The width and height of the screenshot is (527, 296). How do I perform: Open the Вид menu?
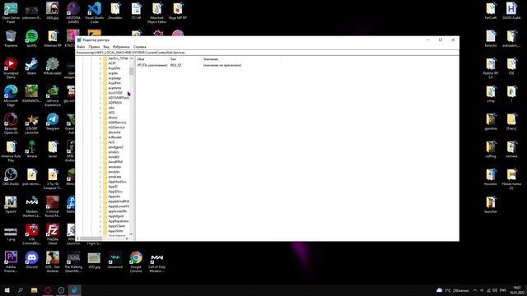pyautogui.click(x=106, y=47)
